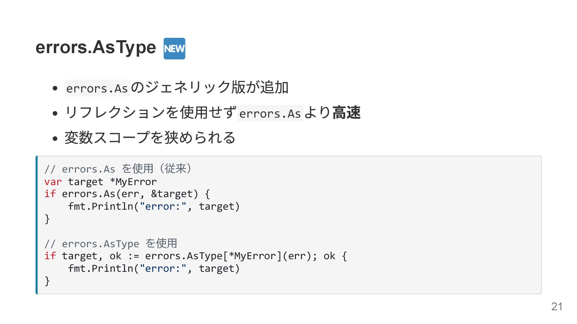Click the bold word 高速
Viewport: 577px width, 324px height.
(x=346, y=112)
